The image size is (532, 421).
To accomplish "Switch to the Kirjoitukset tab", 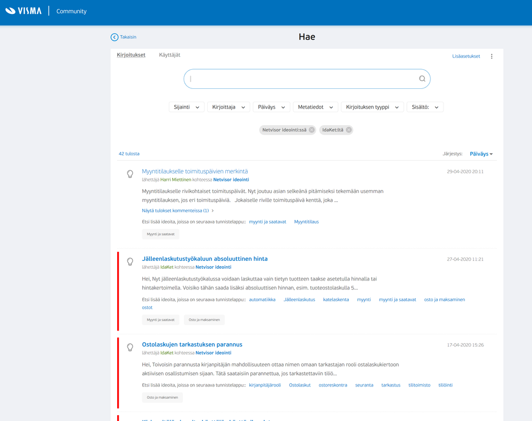I will [x=131, y=55].
